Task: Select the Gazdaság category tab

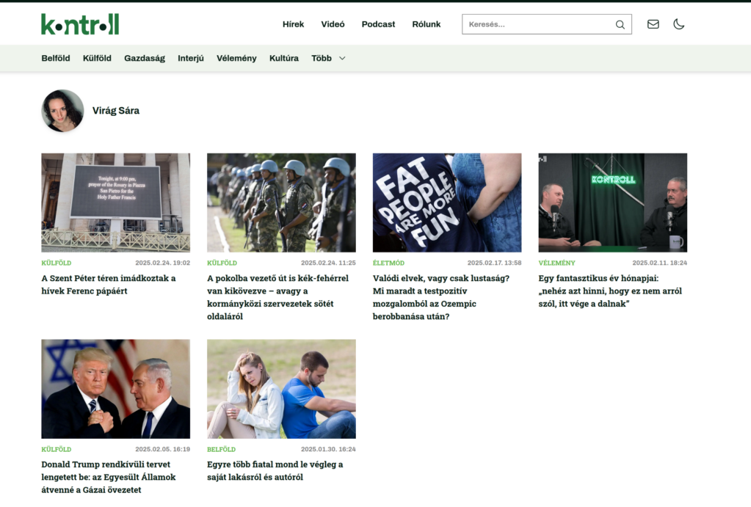Action: click(x=145, y=58)
